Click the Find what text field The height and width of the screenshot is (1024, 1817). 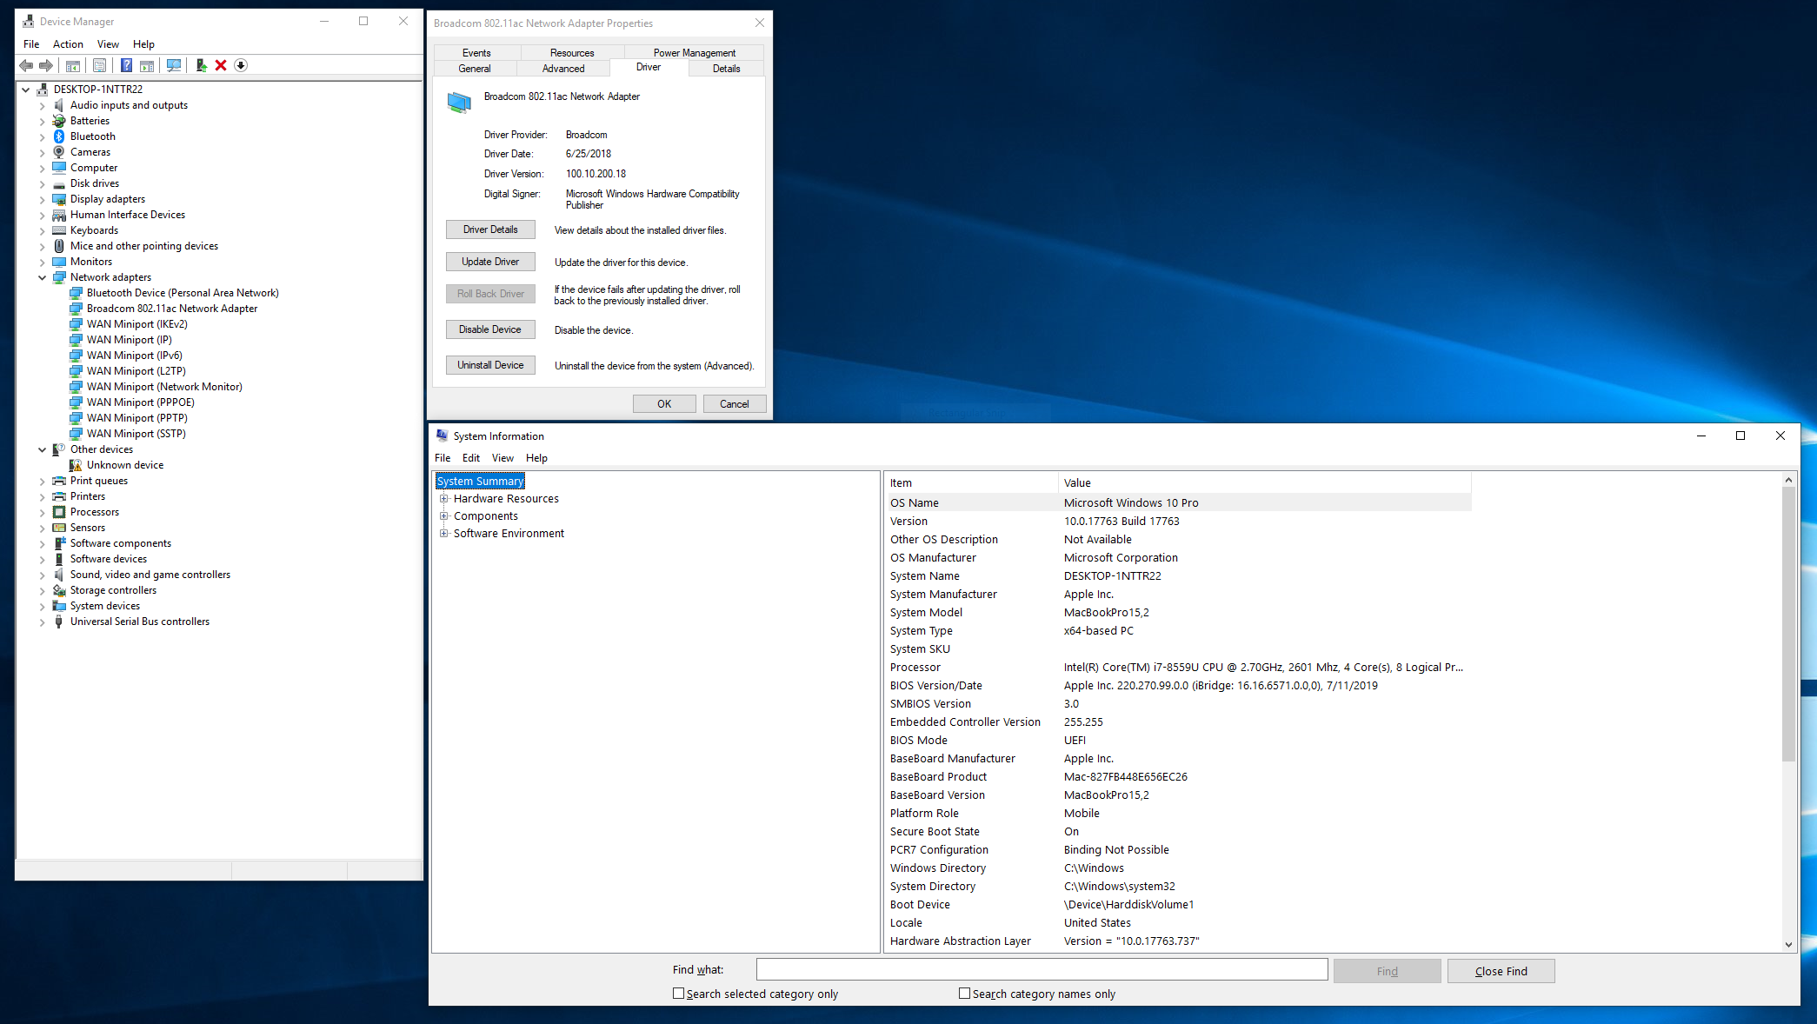[x=1042, y=970]
